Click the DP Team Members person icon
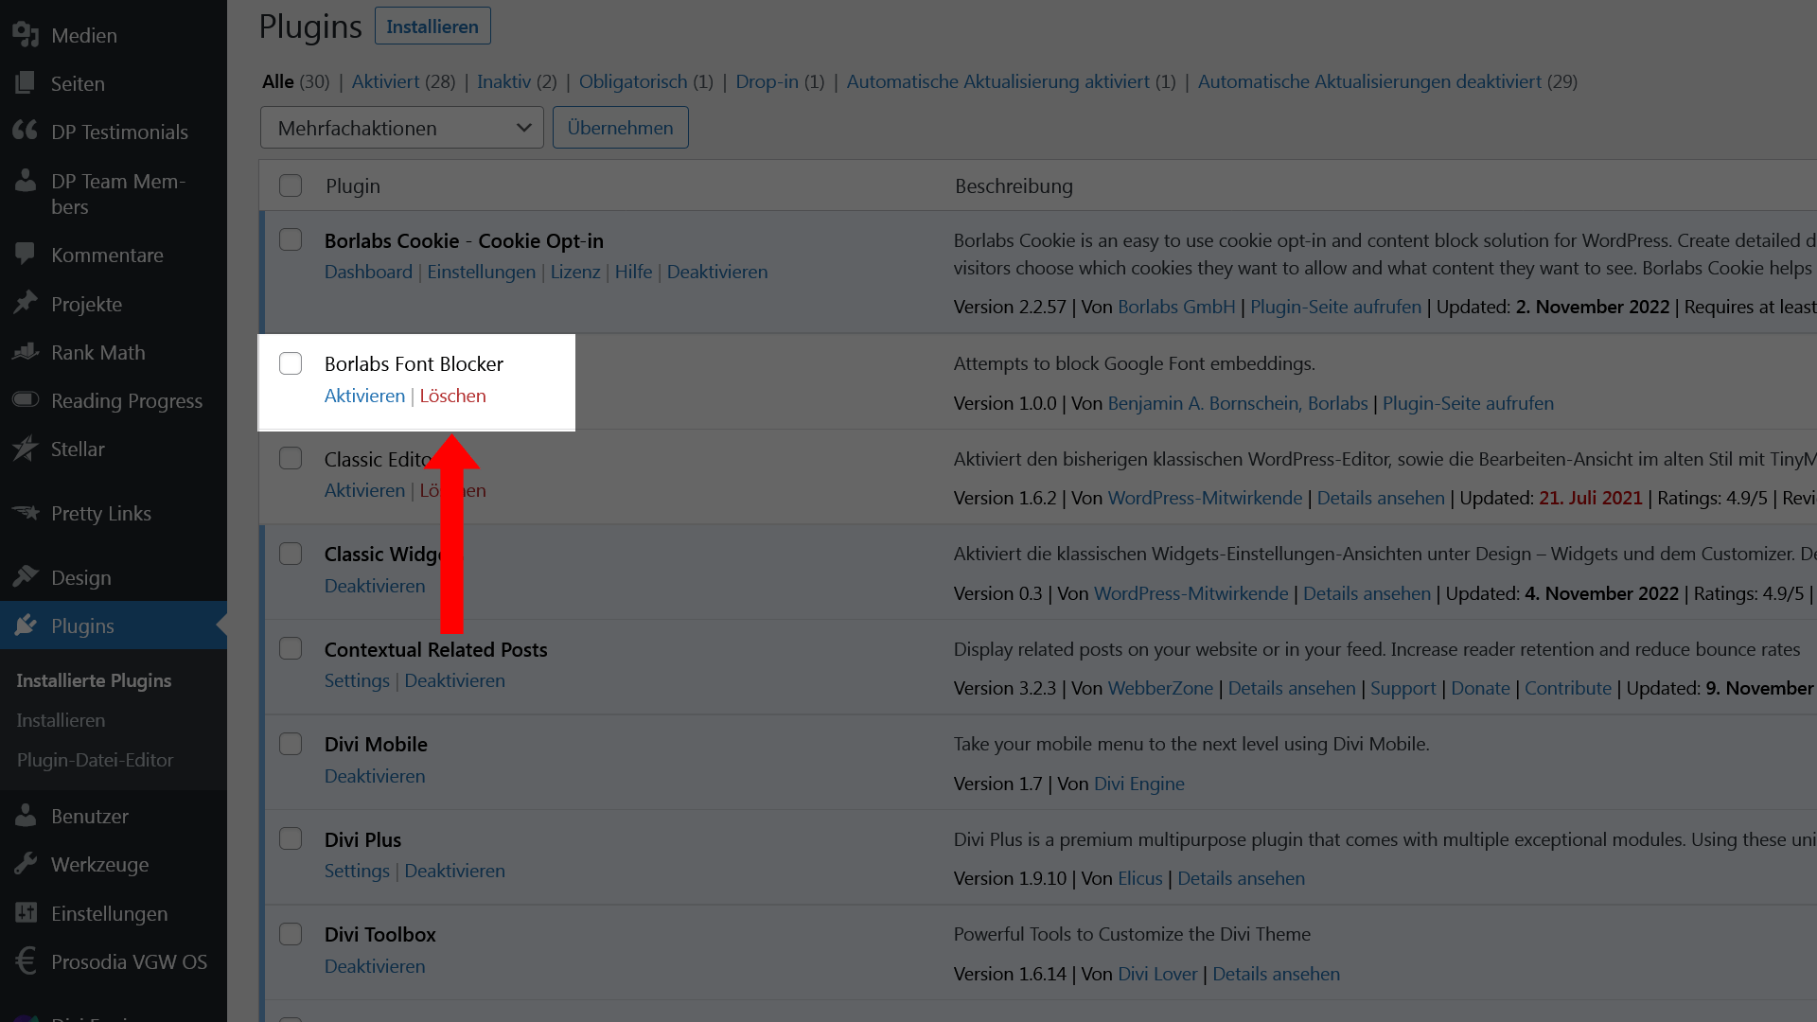This screenshot has height=1022, width=1817. [x=26, y=180]
